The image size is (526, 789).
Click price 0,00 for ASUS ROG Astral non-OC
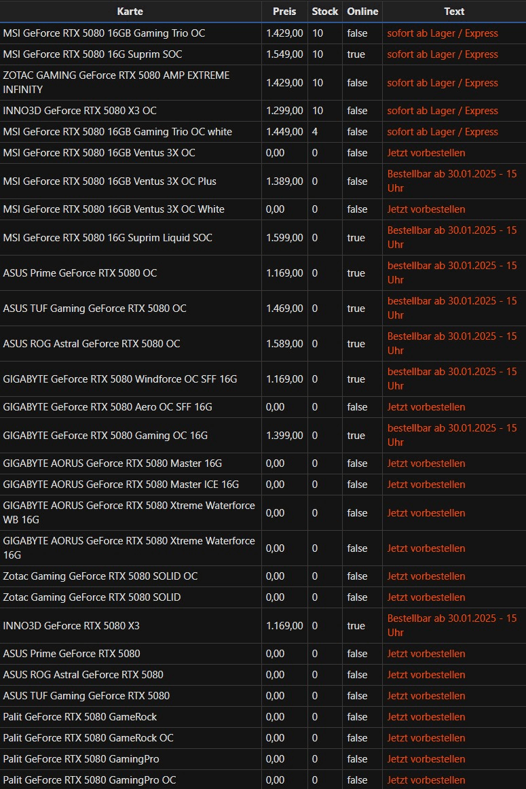point(275,674)
